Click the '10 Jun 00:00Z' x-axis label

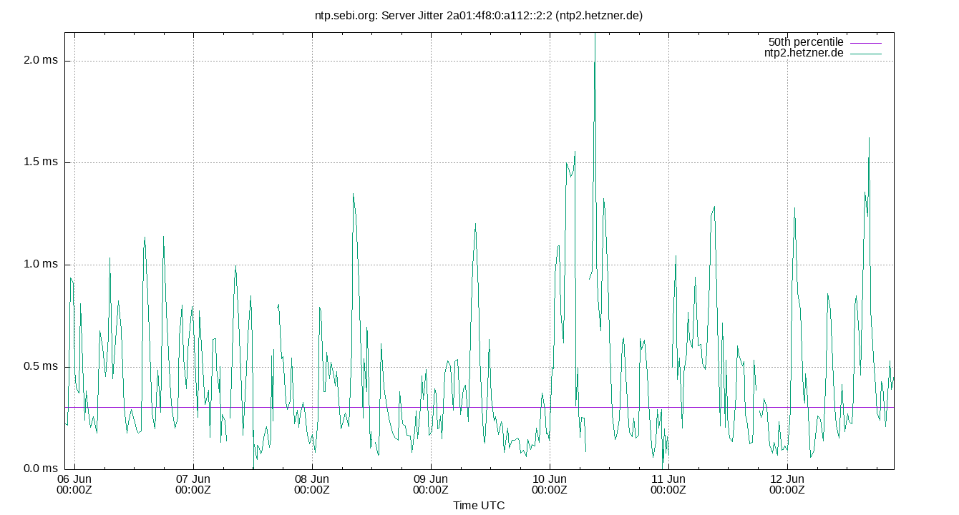[550, 484]
